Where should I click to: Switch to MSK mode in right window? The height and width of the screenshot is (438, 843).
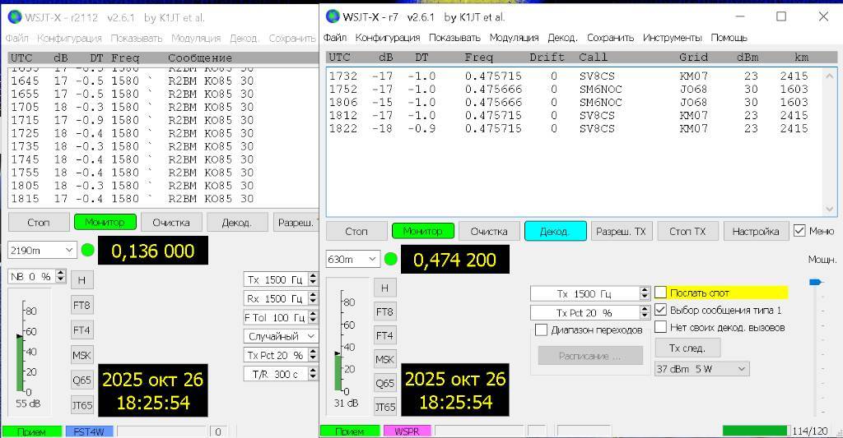[x=385, y=359]
